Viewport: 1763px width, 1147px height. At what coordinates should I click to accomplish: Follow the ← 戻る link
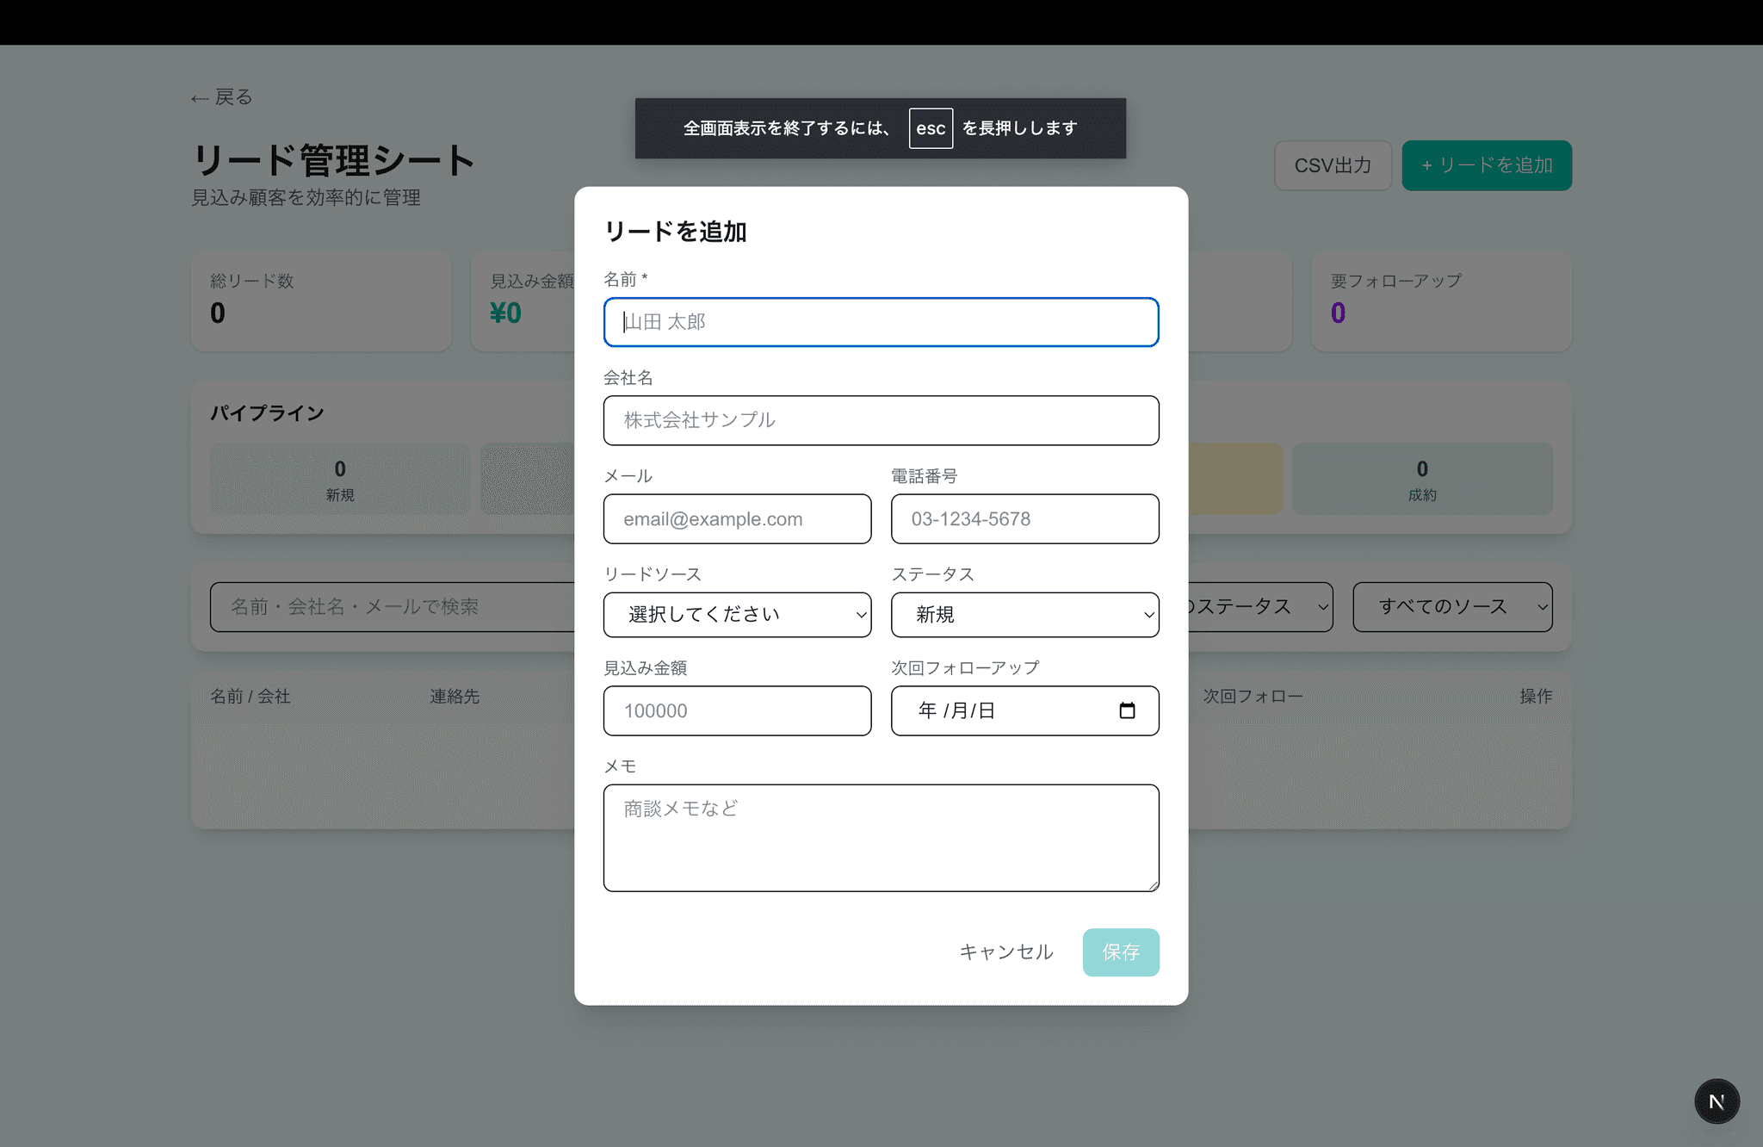(222, 97)
